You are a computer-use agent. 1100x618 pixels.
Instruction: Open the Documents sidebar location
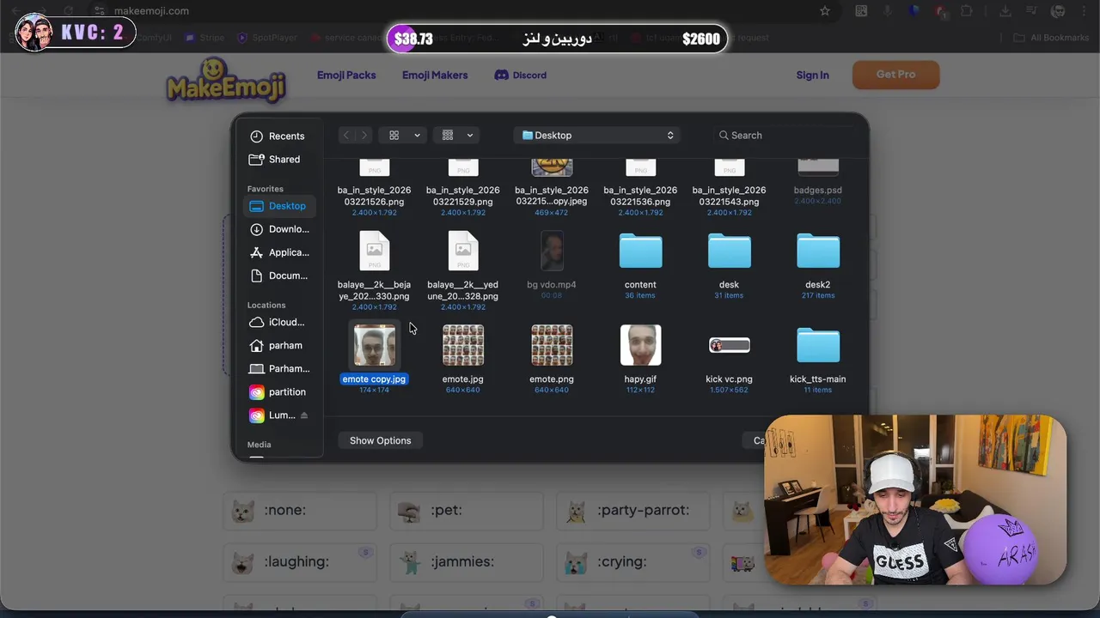[278, 276]
